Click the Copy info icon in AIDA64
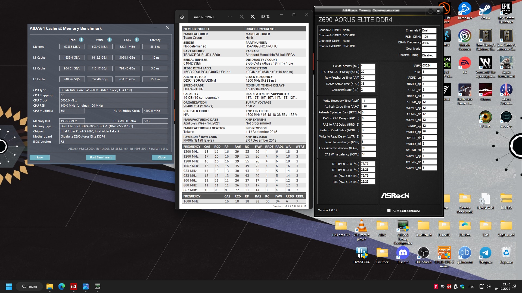Viewport: 522px width, 293px height. pyautogui.click(x=137, y=40)
